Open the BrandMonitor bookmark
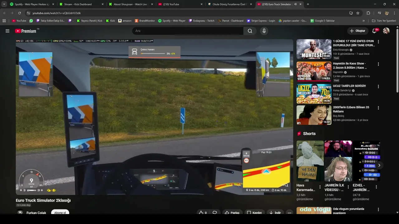Image resolution: width=399 pixels, height=224 pixels. [x=145, y=21]
